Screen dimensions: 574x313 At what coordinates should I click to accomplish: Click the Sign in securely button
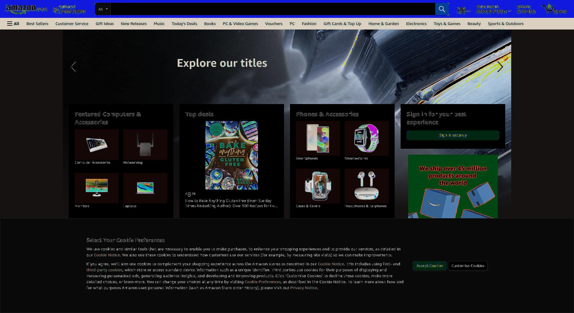pyautogui.click(x=453, y=135)
